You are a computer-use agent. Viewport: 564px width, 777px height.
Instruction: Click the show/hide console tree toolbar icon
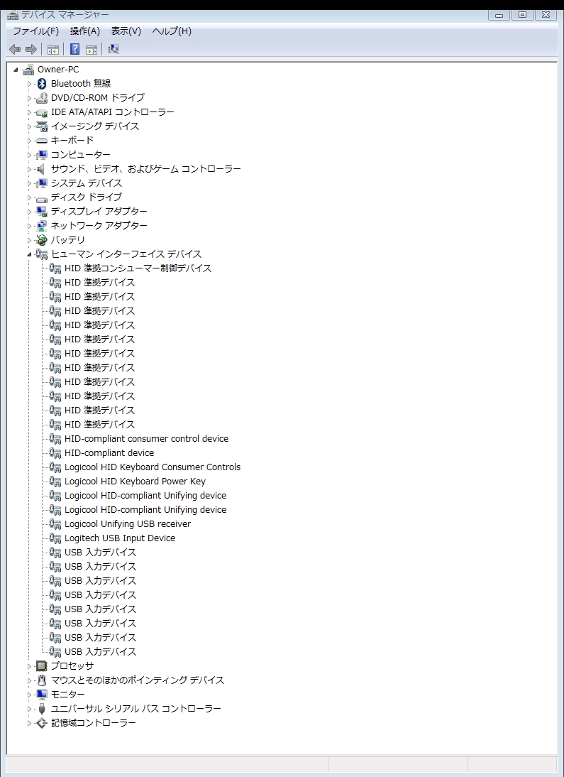pyautogui.click(x=53, y=49)
